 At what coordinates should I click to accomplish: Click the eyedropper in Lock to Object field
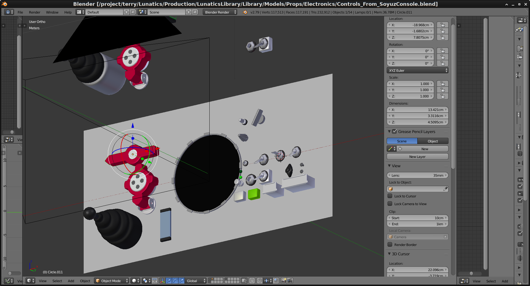pyautogui.click(x=445, y=189)
